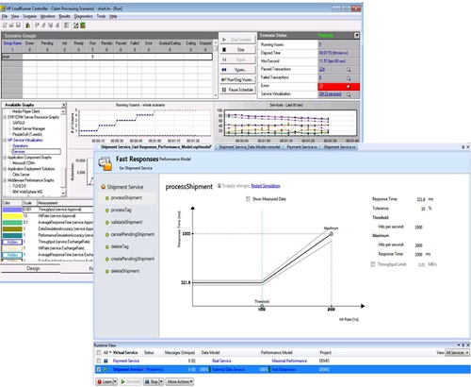Screen dimensions: 471x387
Task: Expand the Application Component Graphs node
Action: tap(5, 158)
